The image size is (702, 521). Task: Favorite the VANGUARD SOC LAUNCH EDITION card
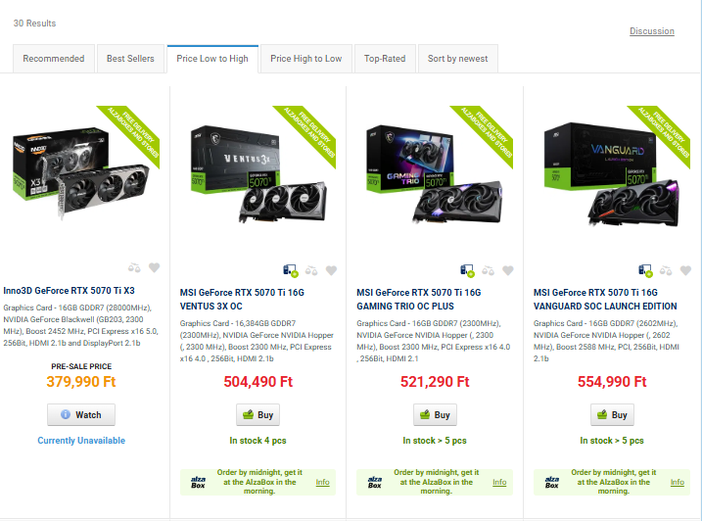[x=685, y=270]
